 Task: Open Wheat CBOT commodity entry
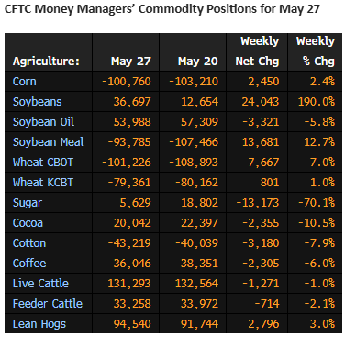43,163
